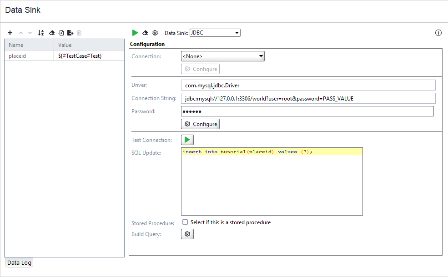Import properties using the load icon
This screenshot has height=277, width=448.
pyautogui.click(x=61, y=33)
